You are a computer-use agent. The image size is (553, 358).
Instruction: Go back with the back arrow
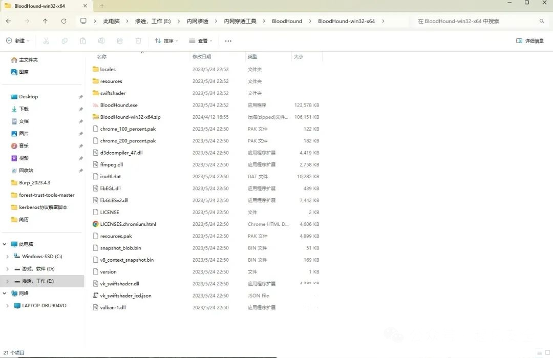click(x=9, y=21)
